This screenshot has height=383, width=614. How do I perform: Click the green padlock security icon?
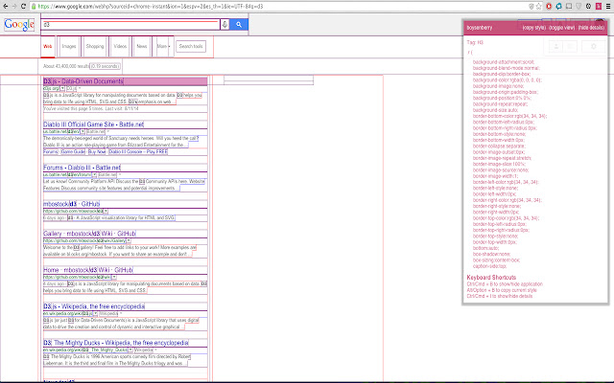click(x=34, y=7)
